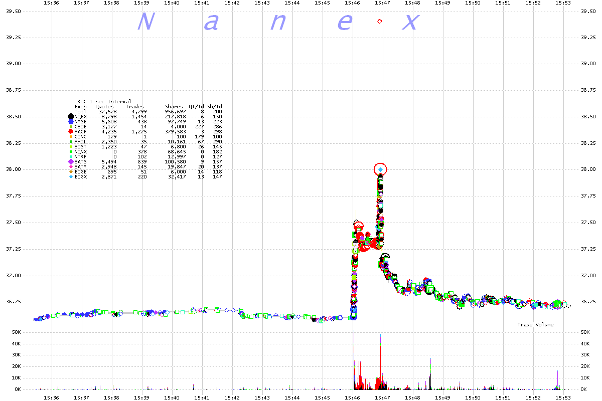The image size is (602, 401).
Task: Click the "Trade Volume" label
Action: point(536,325)
